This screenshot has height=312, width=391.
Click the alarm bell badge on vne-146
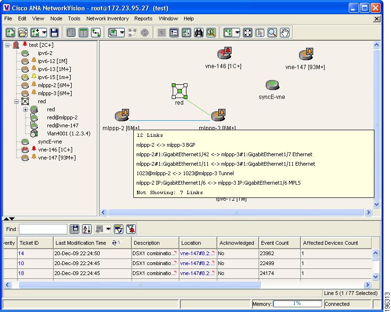[228, 51]
